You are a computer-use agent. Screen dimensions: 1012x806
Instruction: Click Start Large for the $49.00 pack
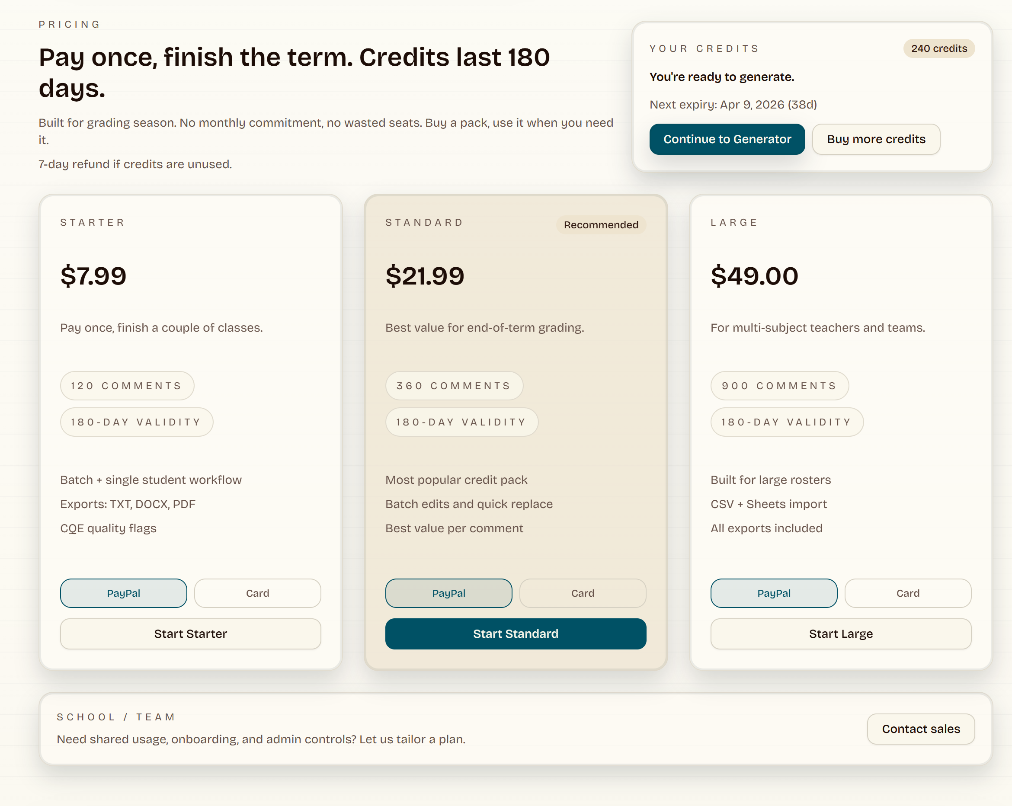[841, 634]
